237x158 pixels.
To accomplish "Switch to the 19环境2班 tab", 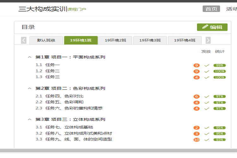I will point(115,40).
